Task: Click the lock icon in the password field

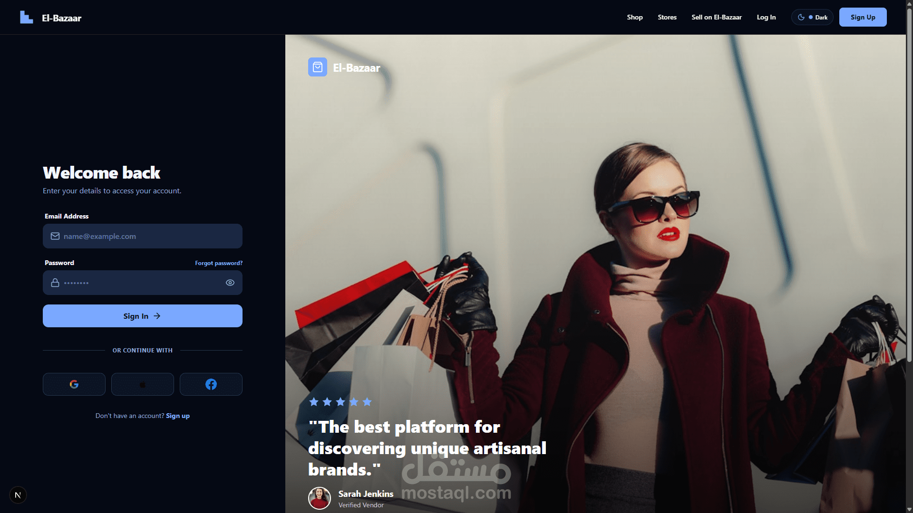Action: tap(55, 283)
